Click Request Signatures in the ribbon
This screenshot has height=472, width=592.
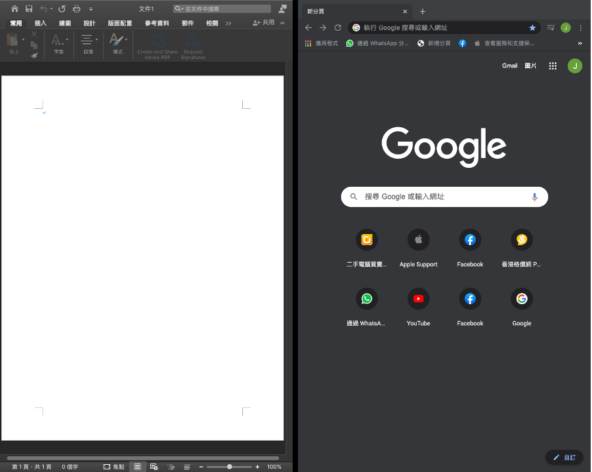coord(193,47)
